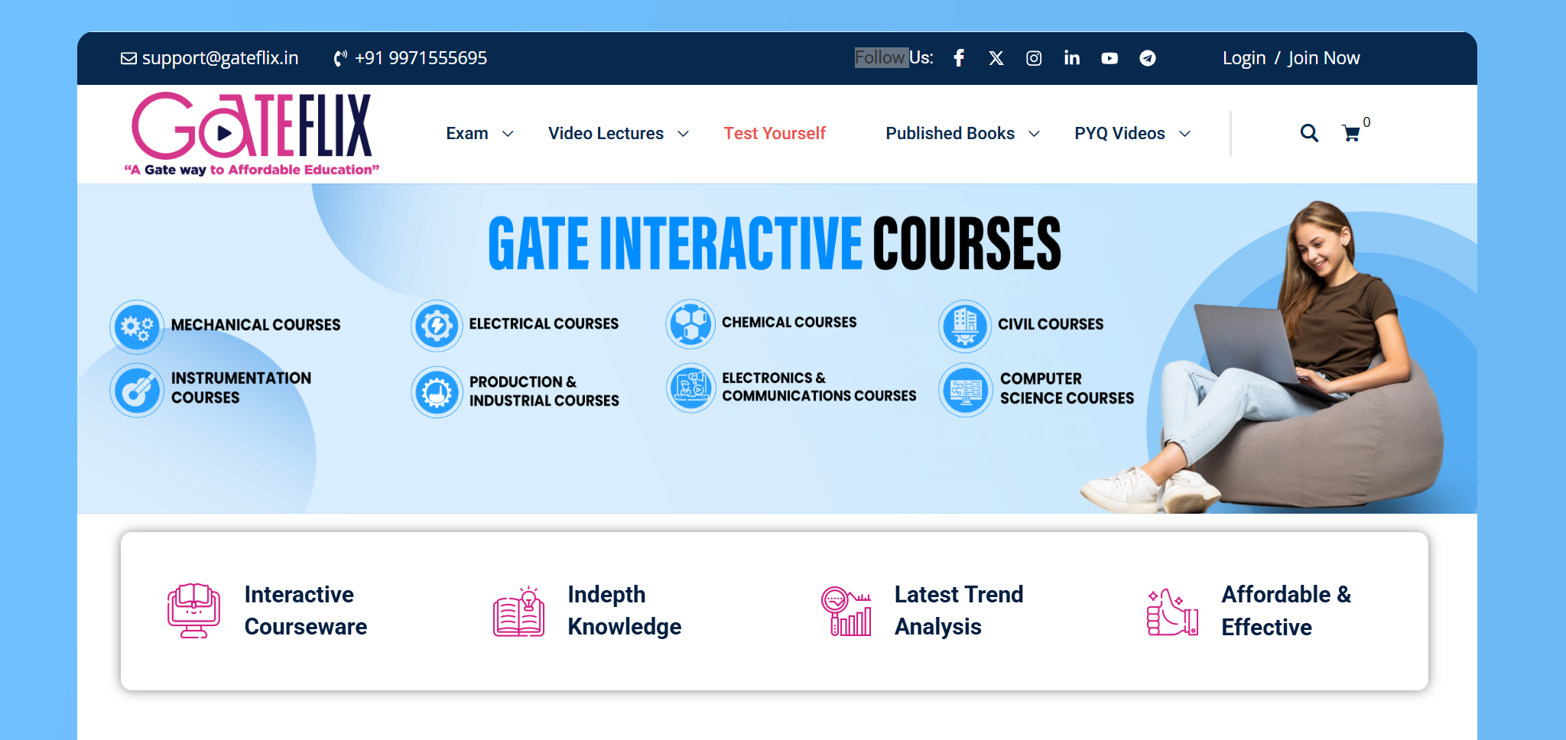This screenshot has height=740, width=1566.
Task: Expand the Video Lectures dropdown
Action: (618, 134)
